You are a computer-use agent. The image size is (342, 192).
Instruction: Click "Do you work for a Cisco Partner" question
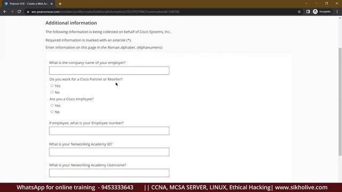86,79
